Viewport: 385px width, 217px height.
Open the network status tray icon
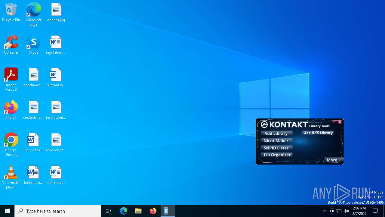(x=339, y=211)
